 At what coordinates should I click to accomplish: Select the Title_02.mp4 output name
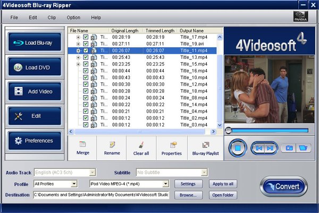point(194,118)
